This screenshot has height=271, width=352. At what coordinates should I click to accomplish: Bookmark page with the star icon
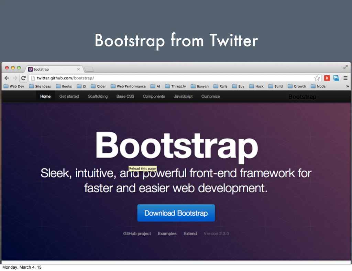coord(317,78)
